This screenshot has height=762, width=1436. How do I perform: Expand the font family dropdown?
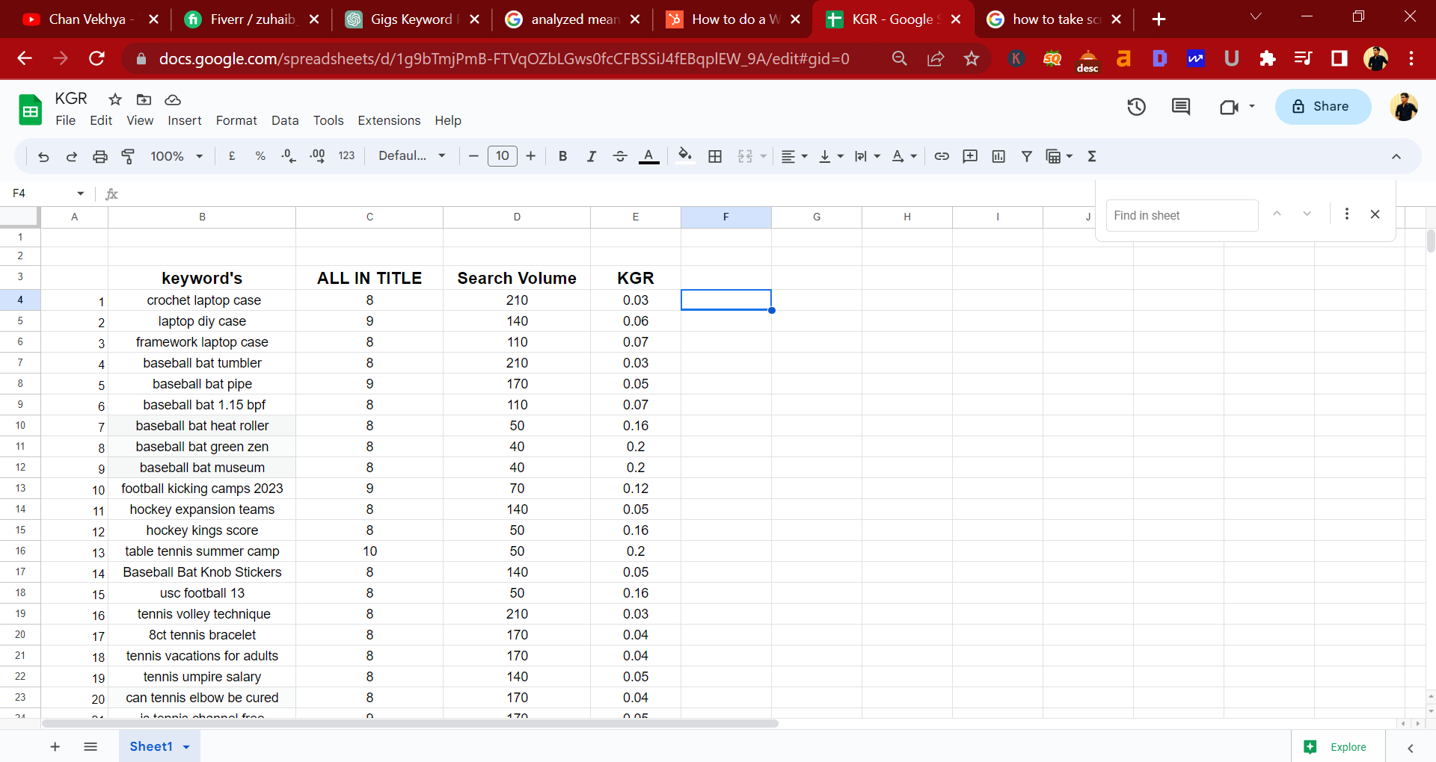coord(411,156)
